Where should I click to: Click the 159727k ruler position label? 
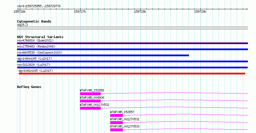click(80, 12)
